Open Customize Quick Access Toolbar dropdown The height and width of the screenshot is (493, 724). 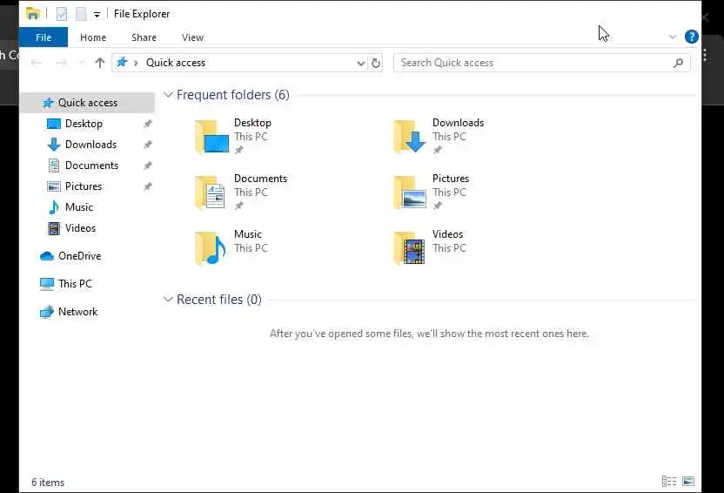97,15
